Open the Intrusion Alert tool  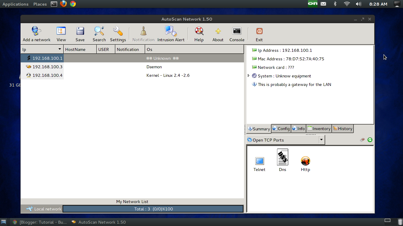pyautogui.click(x=171, y=31)
